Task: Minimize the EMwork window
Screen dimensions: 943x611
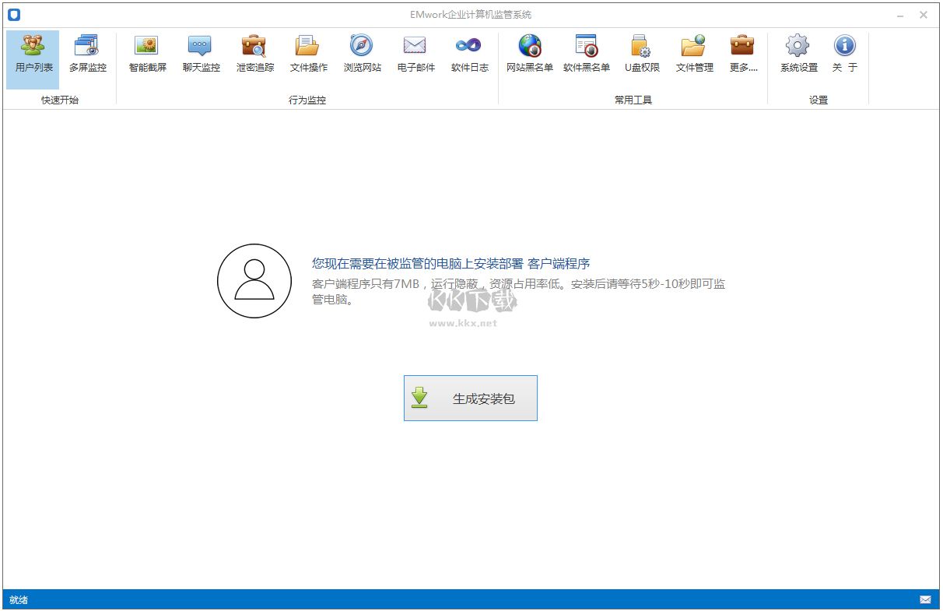Action: pos(899,15)
